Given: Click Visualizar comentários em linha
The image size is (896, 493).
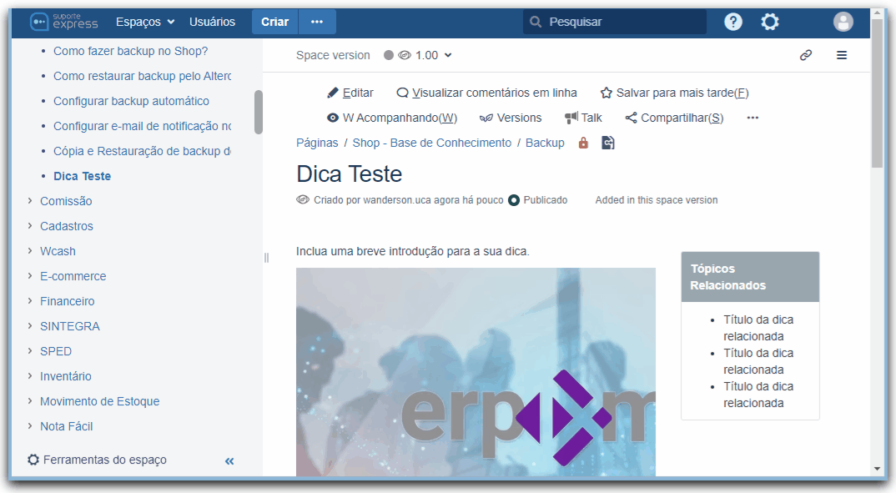Looking at the screenshot, I should [487, 93].
